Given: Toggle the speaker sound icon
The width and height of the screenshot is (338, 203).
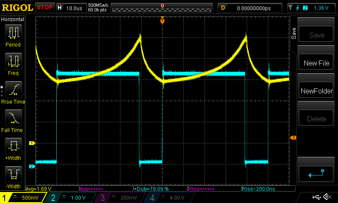Looking at the screenshot, I should (327, 197).
